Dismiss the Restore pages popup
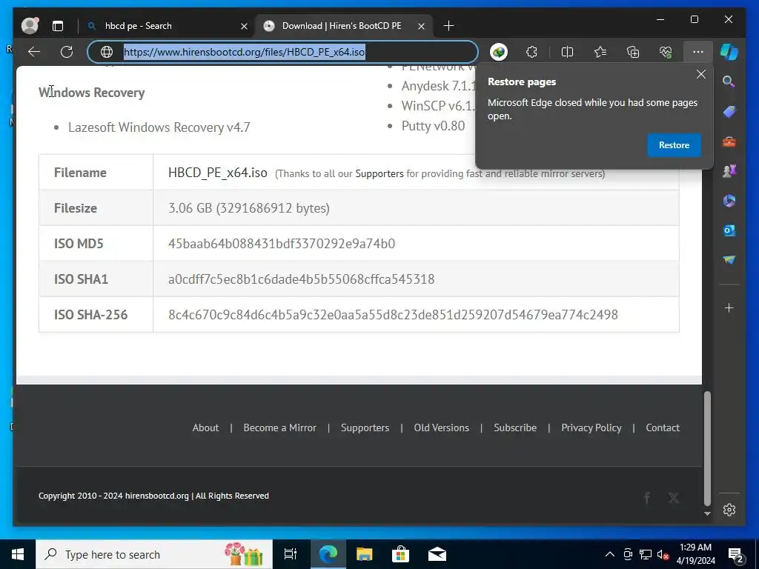The image size is (759, 569). [701, 75]
